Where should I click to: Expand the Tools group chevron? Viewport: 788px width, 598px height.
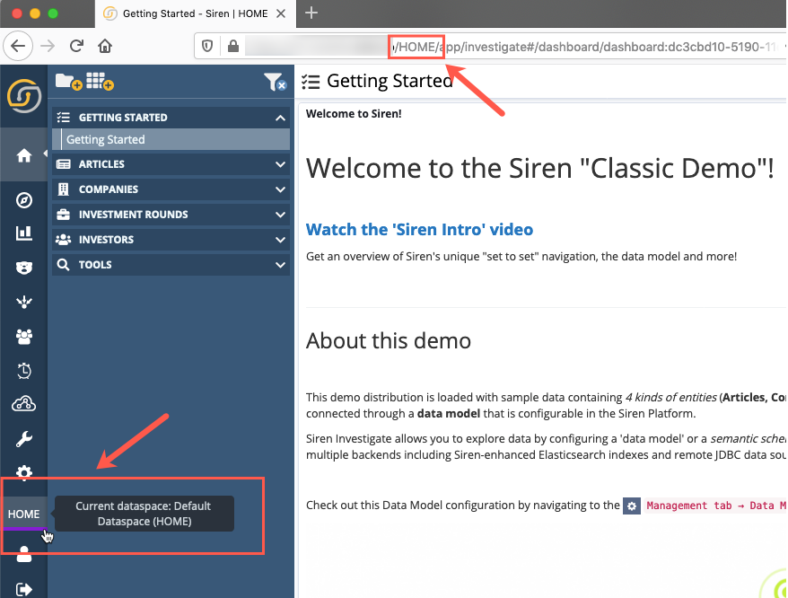pos(280,265)
